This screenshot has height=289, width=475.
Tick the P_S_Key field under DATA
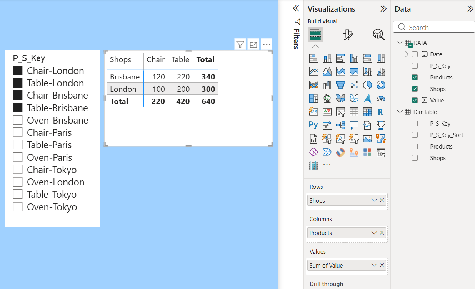pos(415,66)
